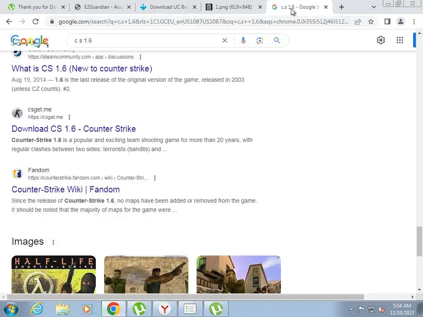This screenshot has width=423, height=317.
Task: Switch to the Download UC Bro tab
Action: (169, 7)
